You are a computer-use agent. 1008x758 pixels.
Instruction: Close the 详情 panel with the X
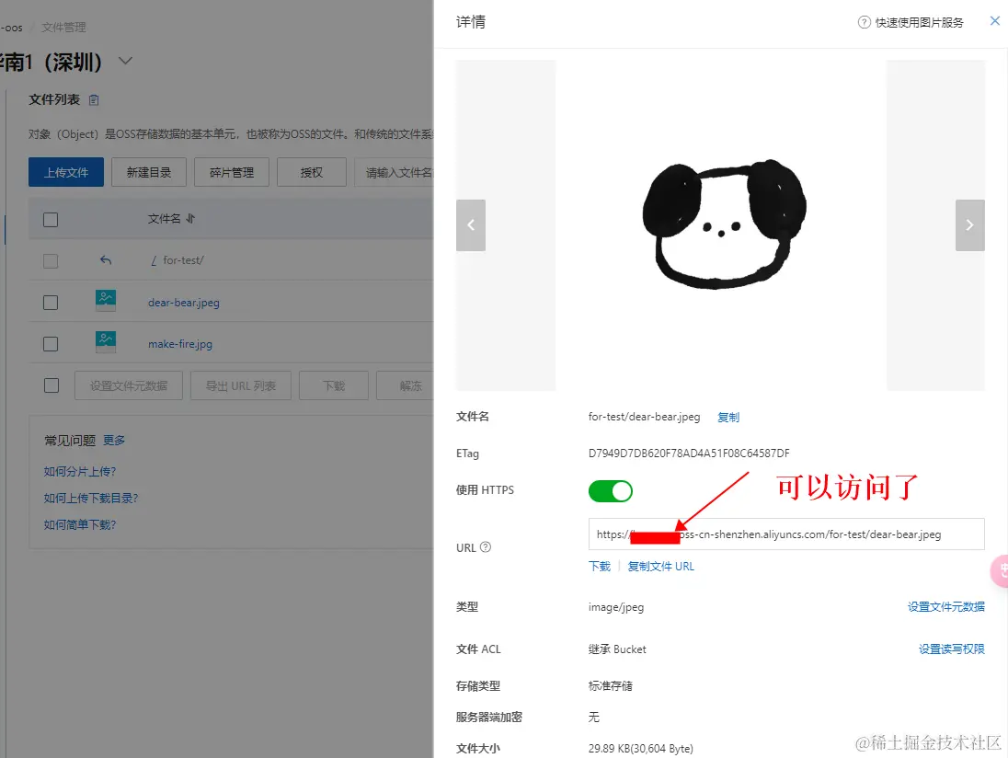click(x=994, y=20)
